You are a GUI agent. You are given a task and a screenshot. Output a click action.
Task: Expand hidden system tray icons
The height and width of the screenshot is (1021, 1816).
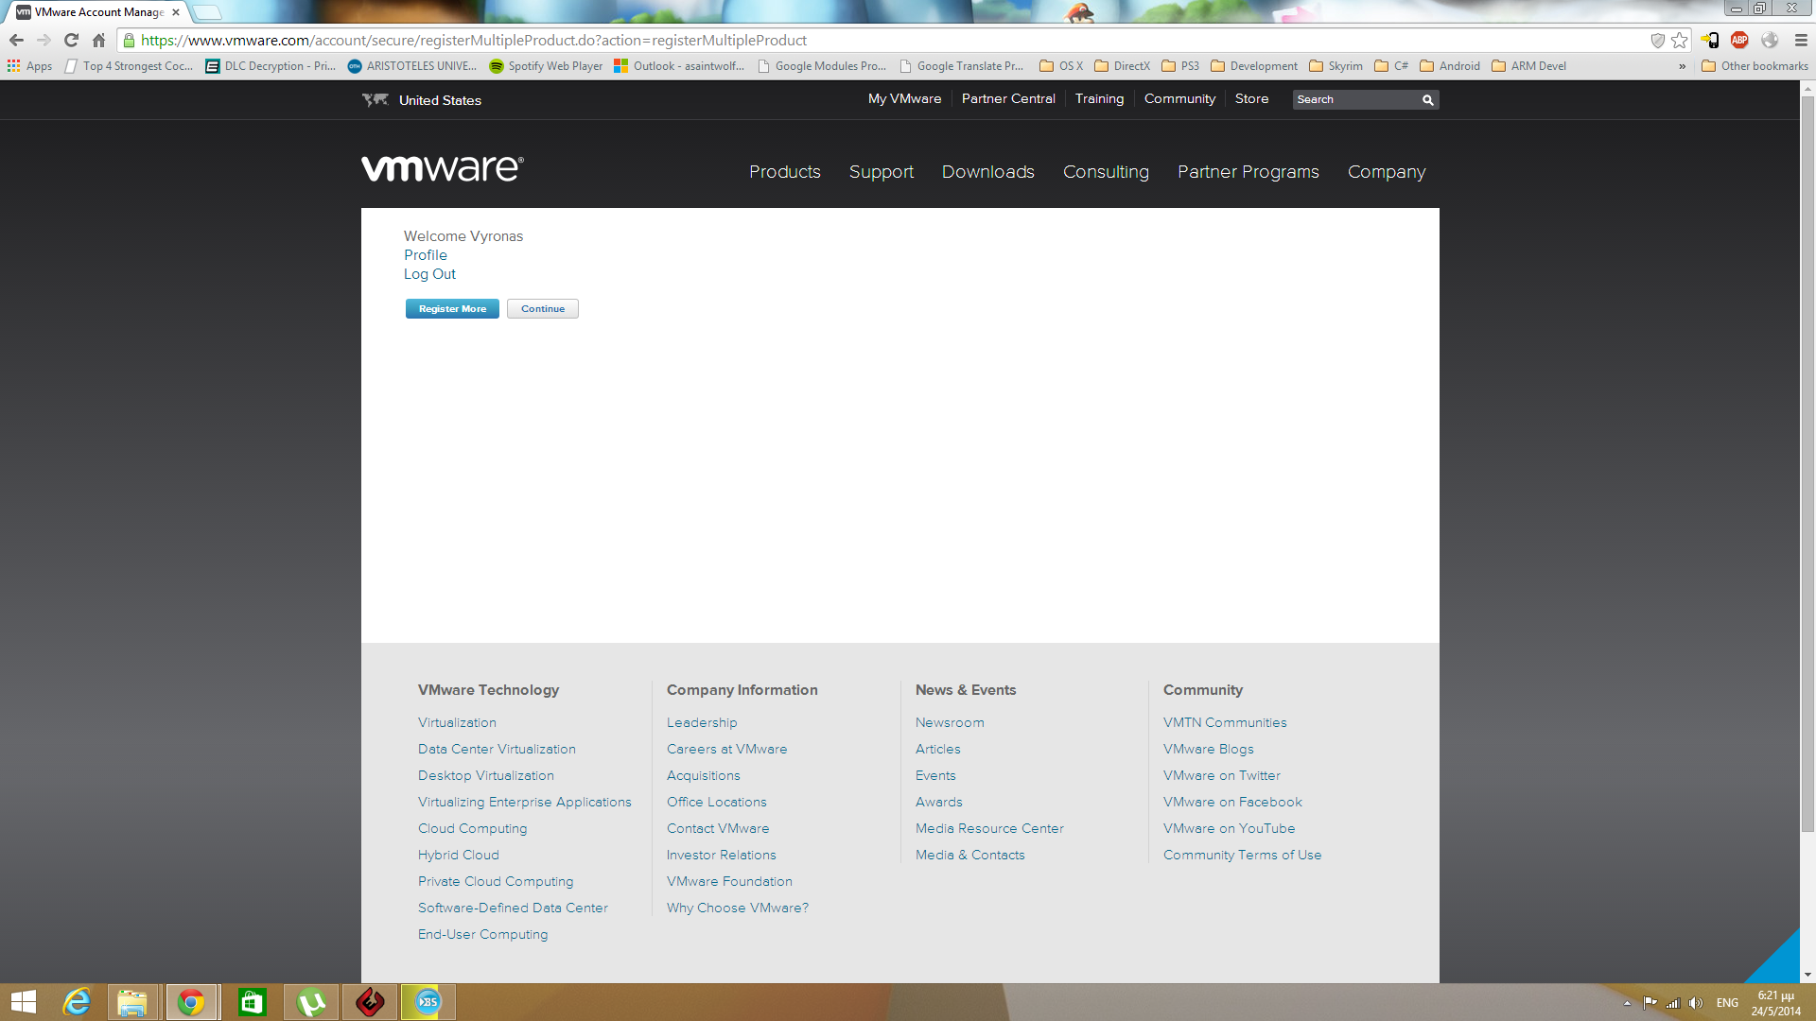1626,1003
